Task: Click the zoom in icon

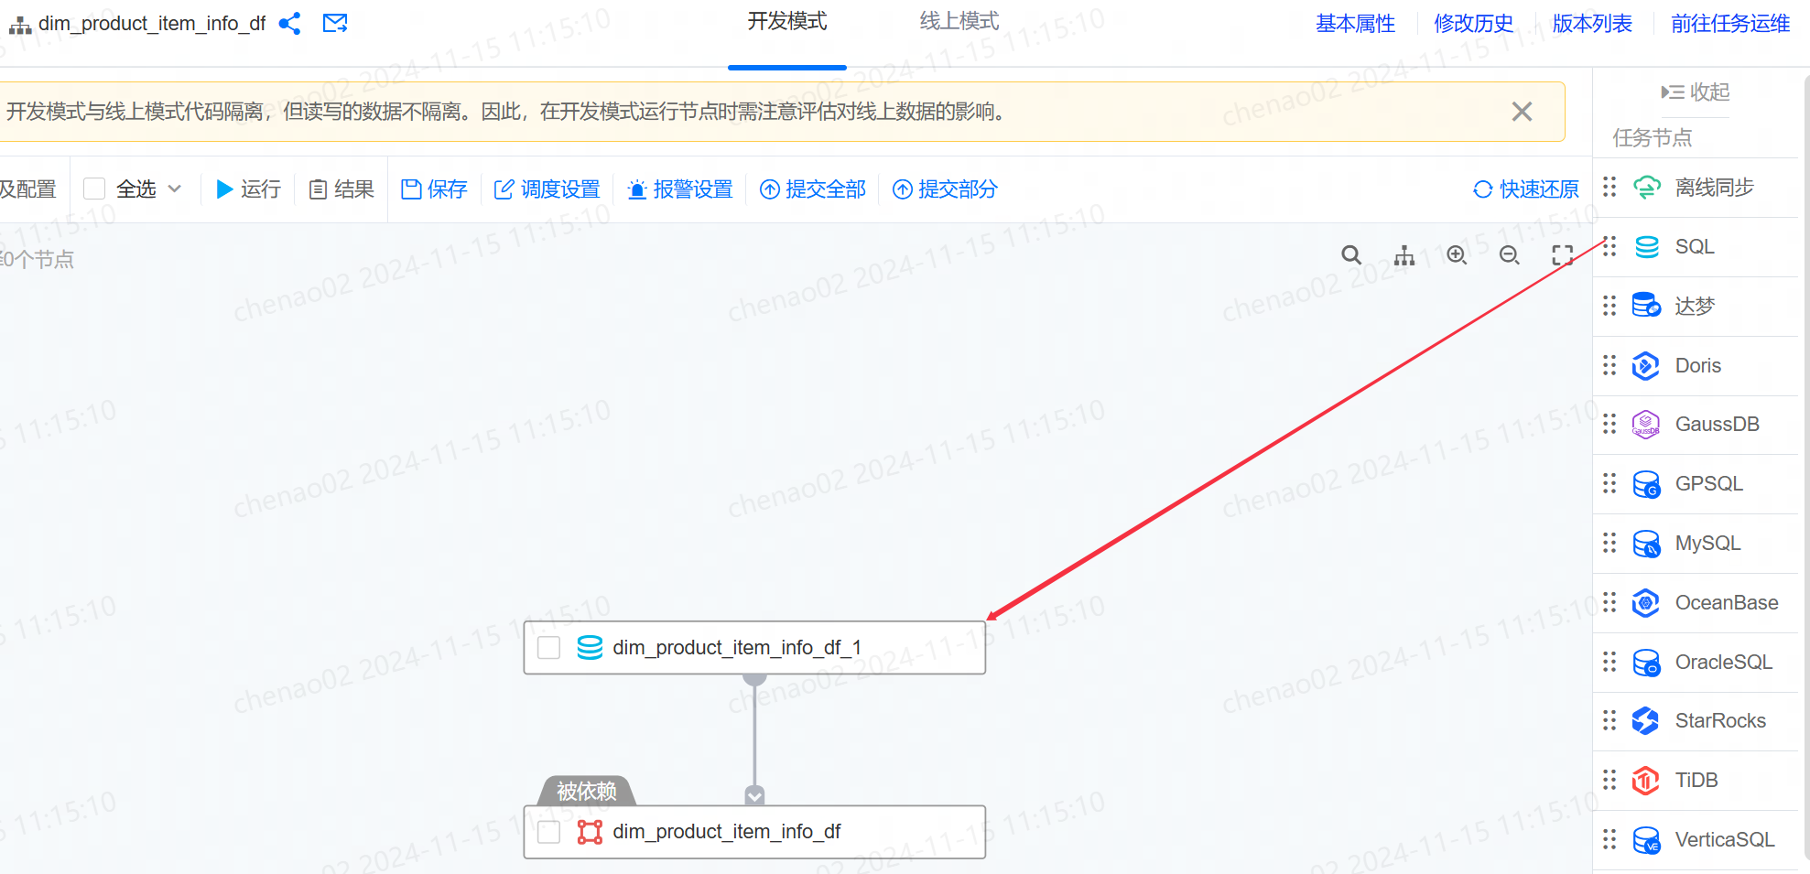Action: point(1457,255)
